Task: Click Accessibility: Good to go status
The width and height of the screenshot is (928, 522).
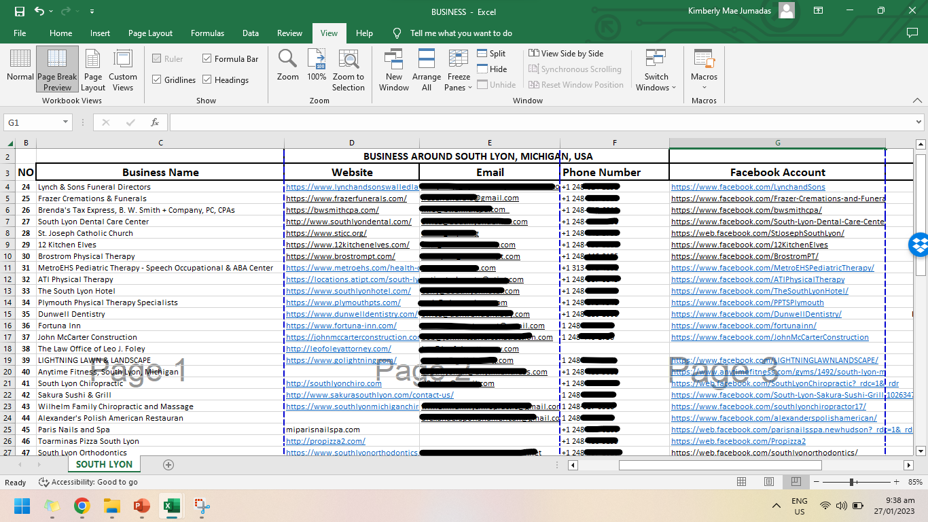Action: point(88,482)
